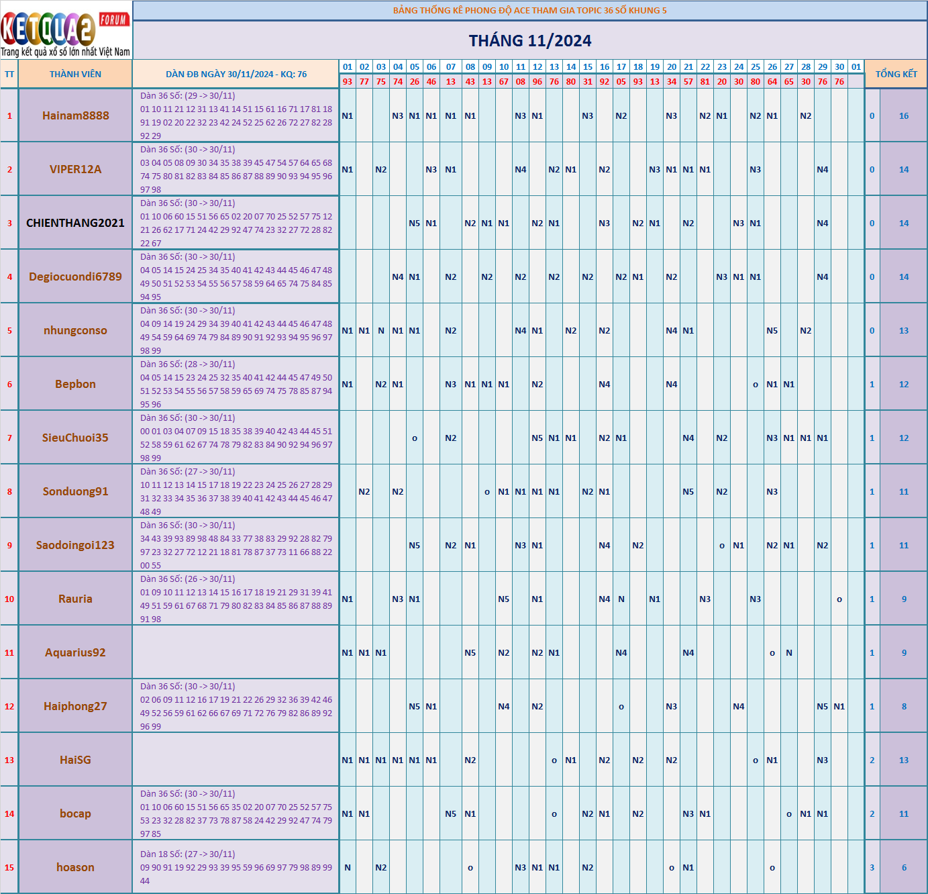
Task: Select the HaiSG member cell
Action: [75, 760]
